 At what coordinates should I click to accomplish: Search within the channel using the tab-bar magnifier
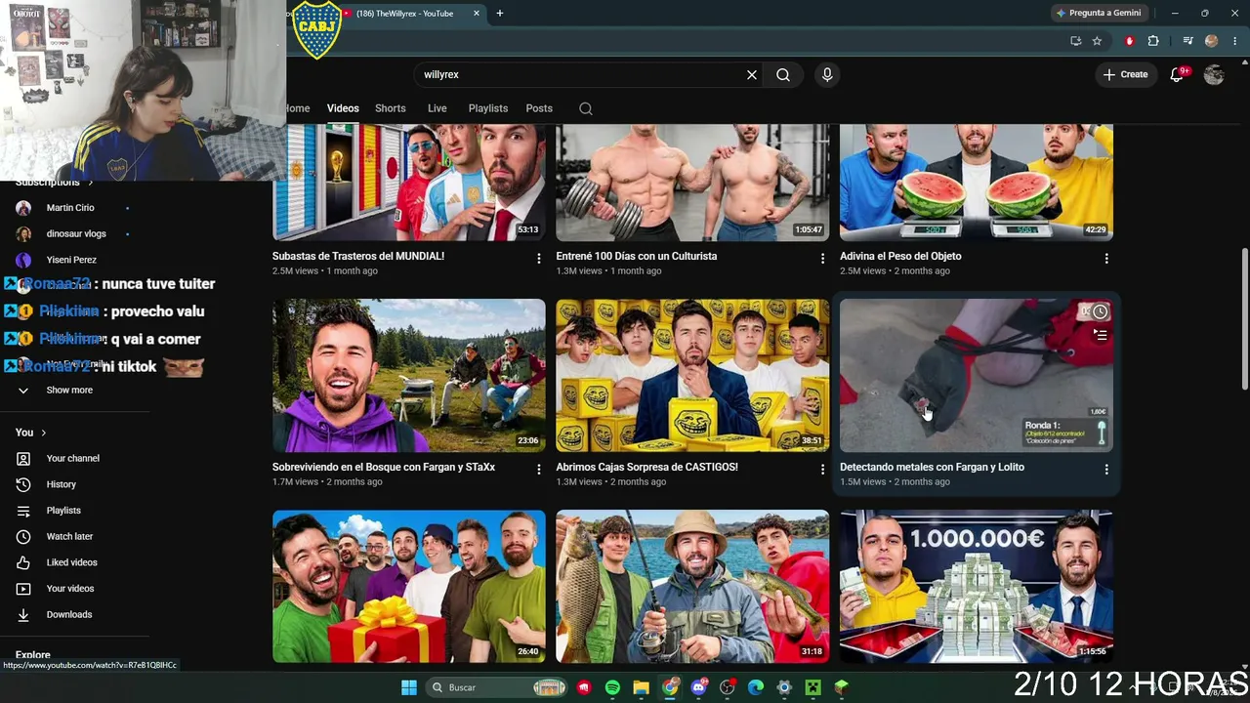coord(586,108)
